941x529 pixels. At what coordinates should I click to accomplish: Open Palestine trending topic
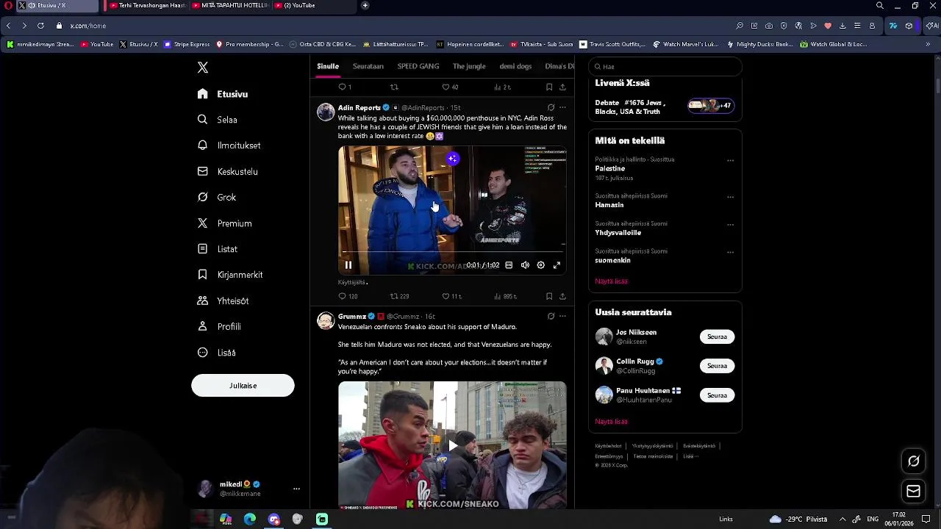610,168
